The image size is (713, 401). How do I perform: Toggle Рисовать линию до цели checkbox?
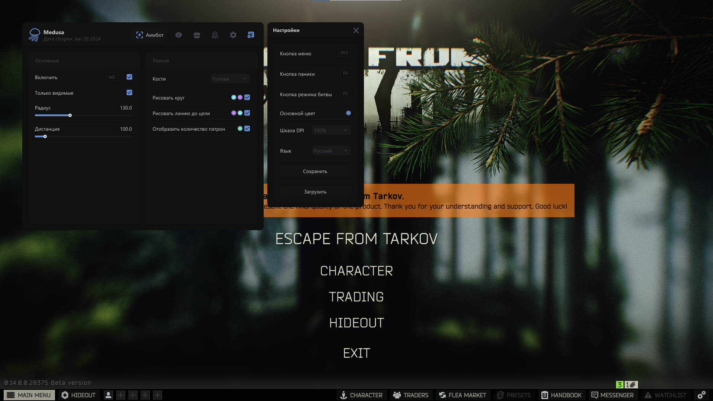coord(247,113)
